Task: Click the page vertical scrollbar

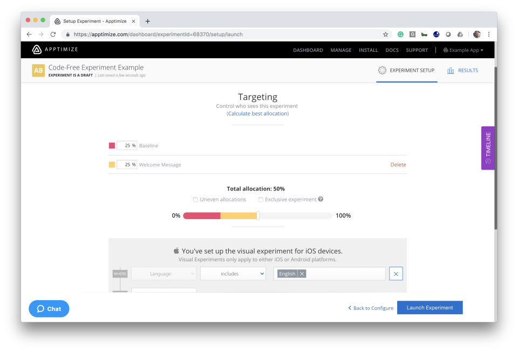Action: tap(495, 148)
